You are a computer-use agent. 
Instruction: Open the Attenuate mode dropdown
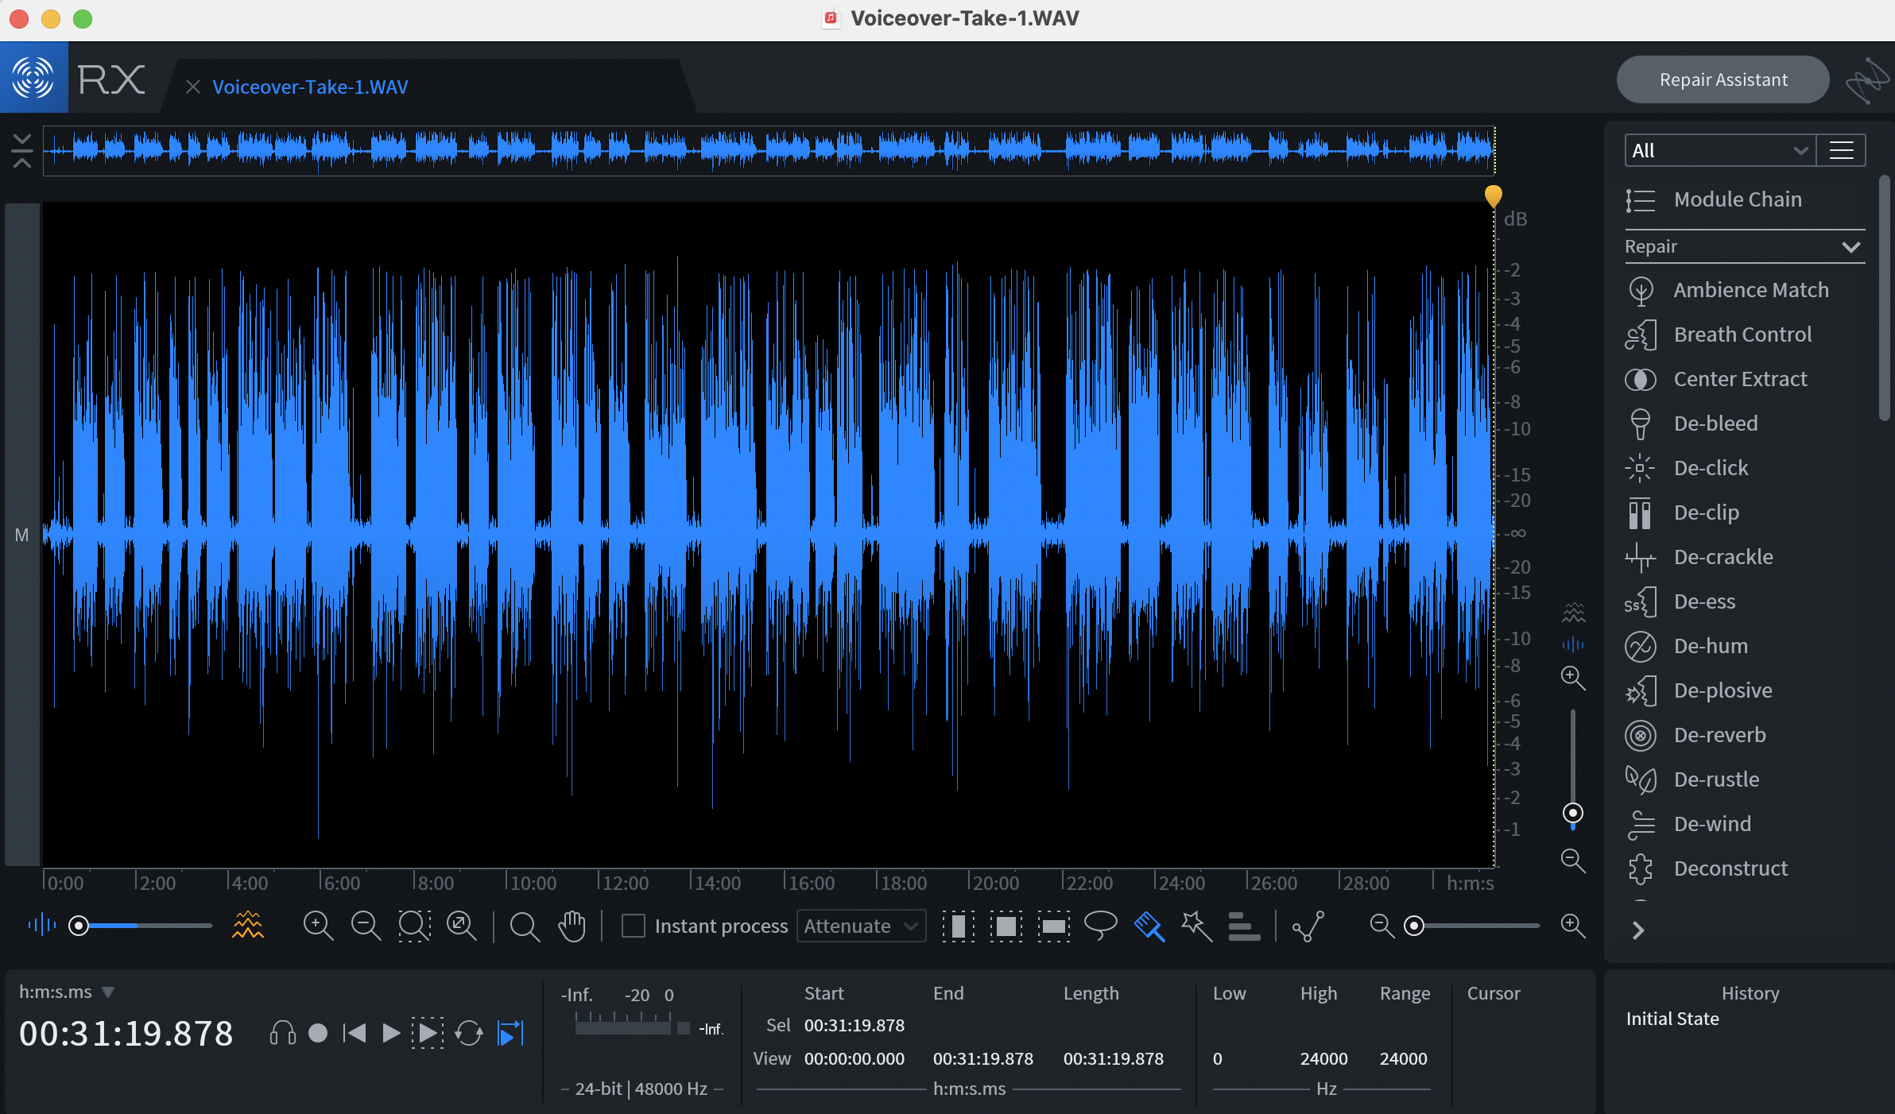point(861,926)
